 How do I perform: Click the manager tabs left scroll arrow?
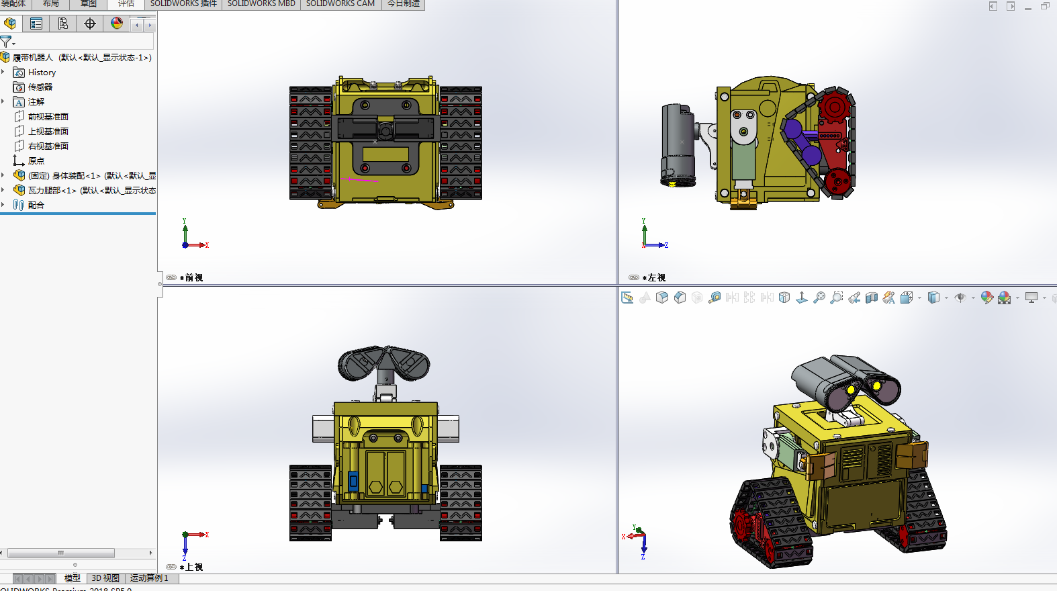[x=137, y=25]
